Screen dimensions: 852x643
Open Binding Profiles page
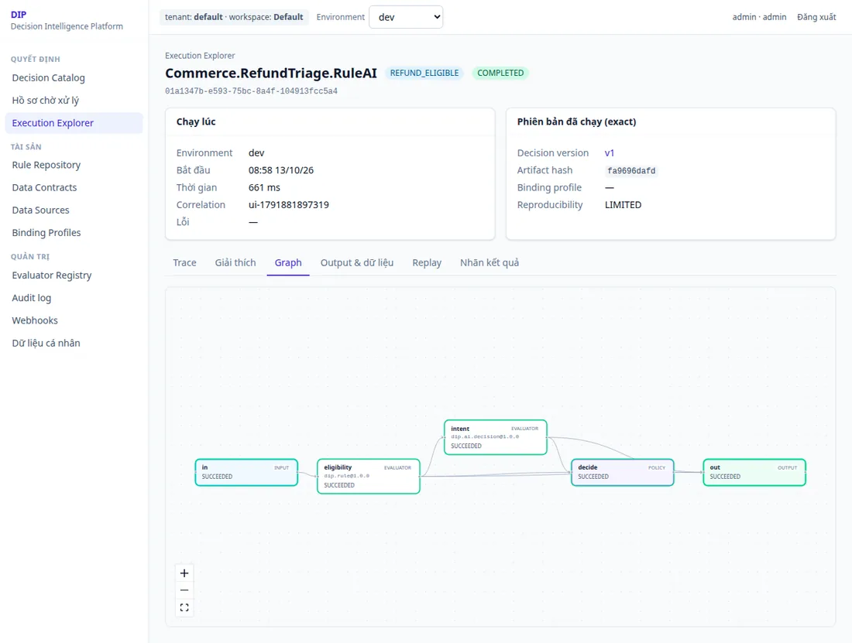(74, 233)
